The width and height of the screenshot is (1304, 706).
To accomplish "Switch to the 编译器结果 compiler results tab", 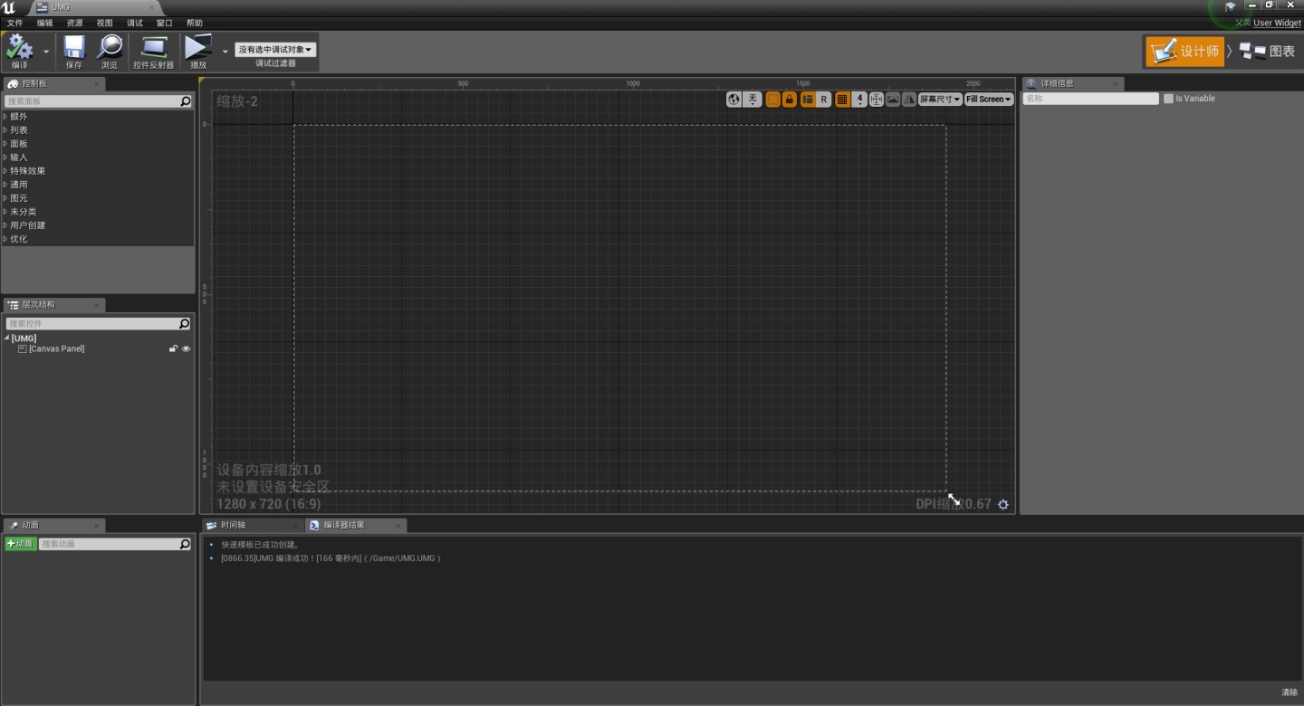I will tap(356, 526).
